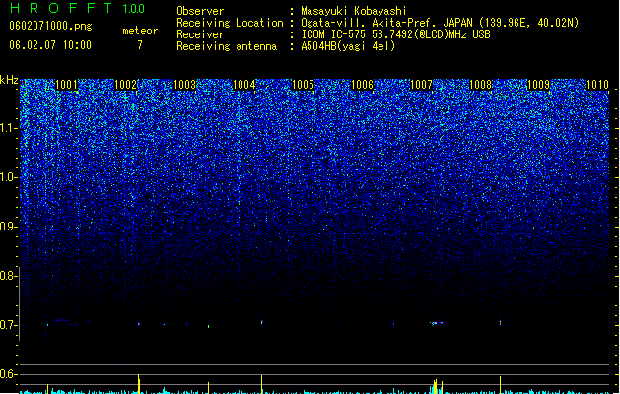Click the 1007 time marker label
620x394 pixels.
422,85
